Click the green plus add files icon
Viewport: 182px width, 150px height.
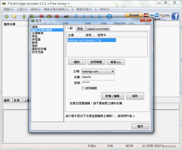[x=6, y=16]
